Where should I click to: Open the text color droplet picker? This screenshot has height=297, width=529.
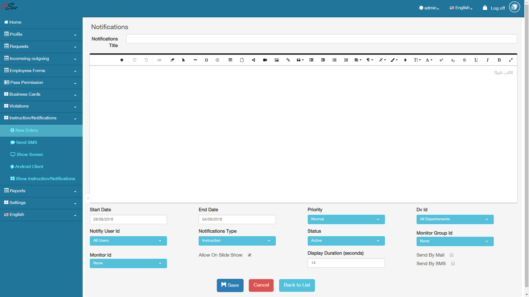[x=405, y=60]
